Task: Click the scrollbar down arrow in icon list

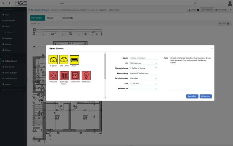Action: pyautogui.click(x=105, y=98)
